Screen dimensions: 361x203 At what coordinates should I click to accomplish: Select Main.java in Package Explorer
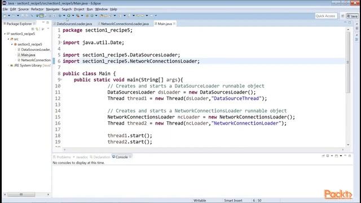tap(28, 55)
